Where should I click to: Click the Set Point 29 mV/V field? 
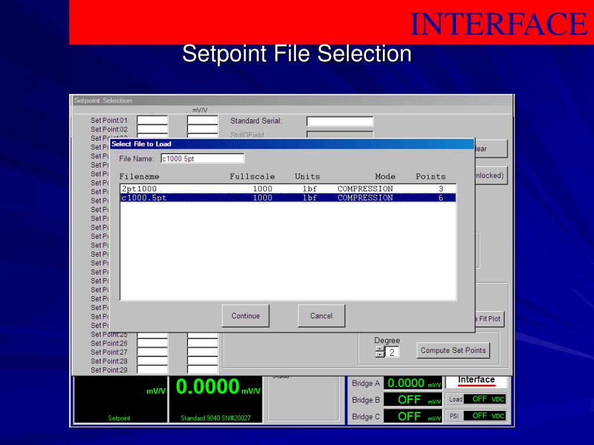202,370
